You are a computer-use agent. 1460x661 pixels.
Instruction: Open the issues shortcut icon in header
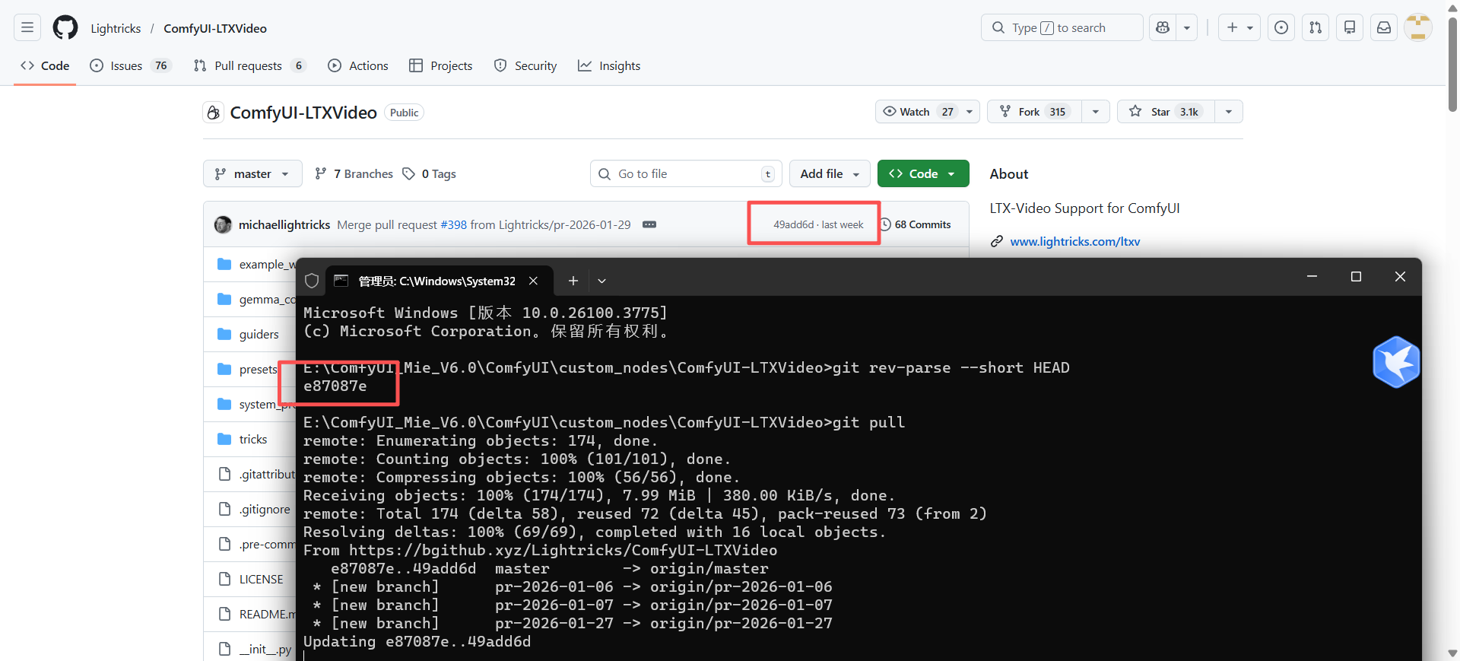pos(1281,28)
